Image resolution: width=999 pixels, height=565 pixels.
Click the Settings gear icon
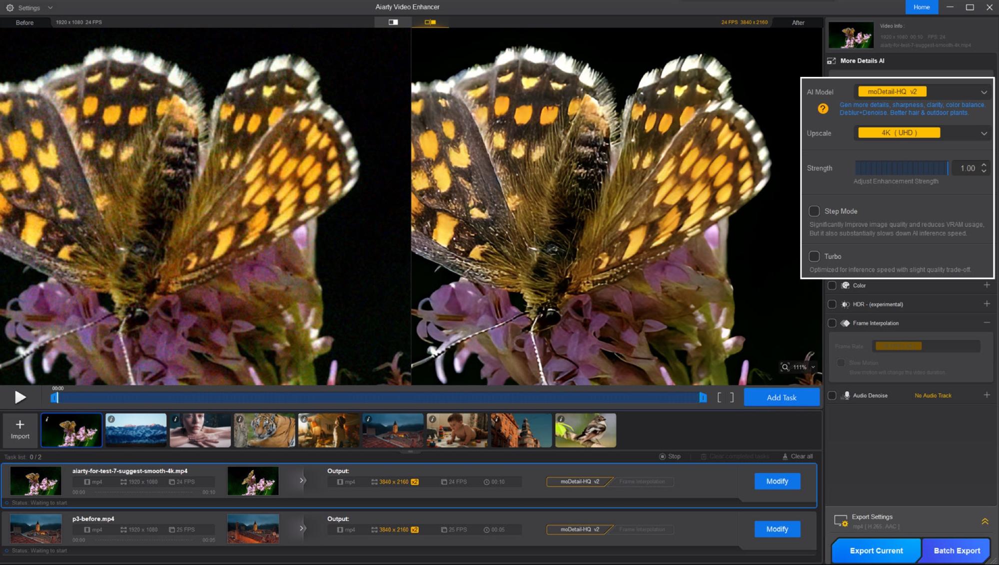pos(10,7)
